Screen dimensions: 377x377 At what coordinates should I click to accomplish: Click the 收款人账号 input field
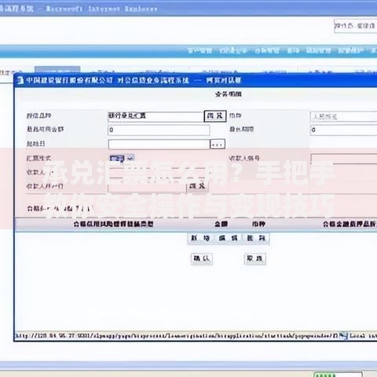pos(344,159)
